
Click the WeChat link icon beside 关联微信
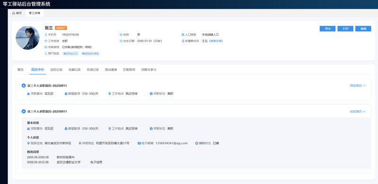pyautogui.click(x=46, y=47)
